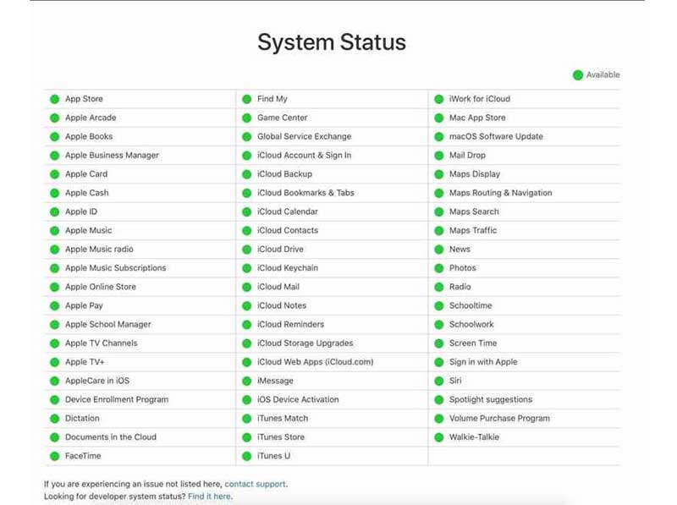Click the green dot beside iMessage
The image size is (677, 505).
point(247,381)
